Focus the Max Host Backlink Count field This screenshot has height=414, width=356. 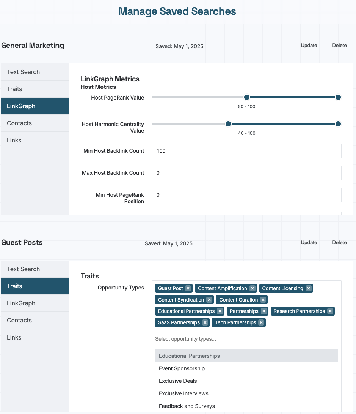[x=247, y=173]
